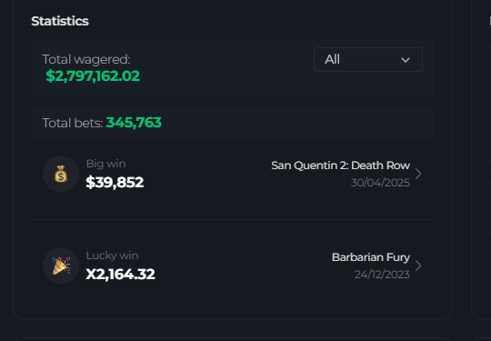
Task: Click the Lucky win label text
Action: [x=112, y=256]
